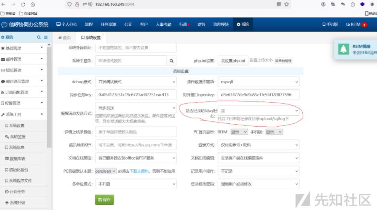Click the list menu icon in sidebar header

coord(46,37)
